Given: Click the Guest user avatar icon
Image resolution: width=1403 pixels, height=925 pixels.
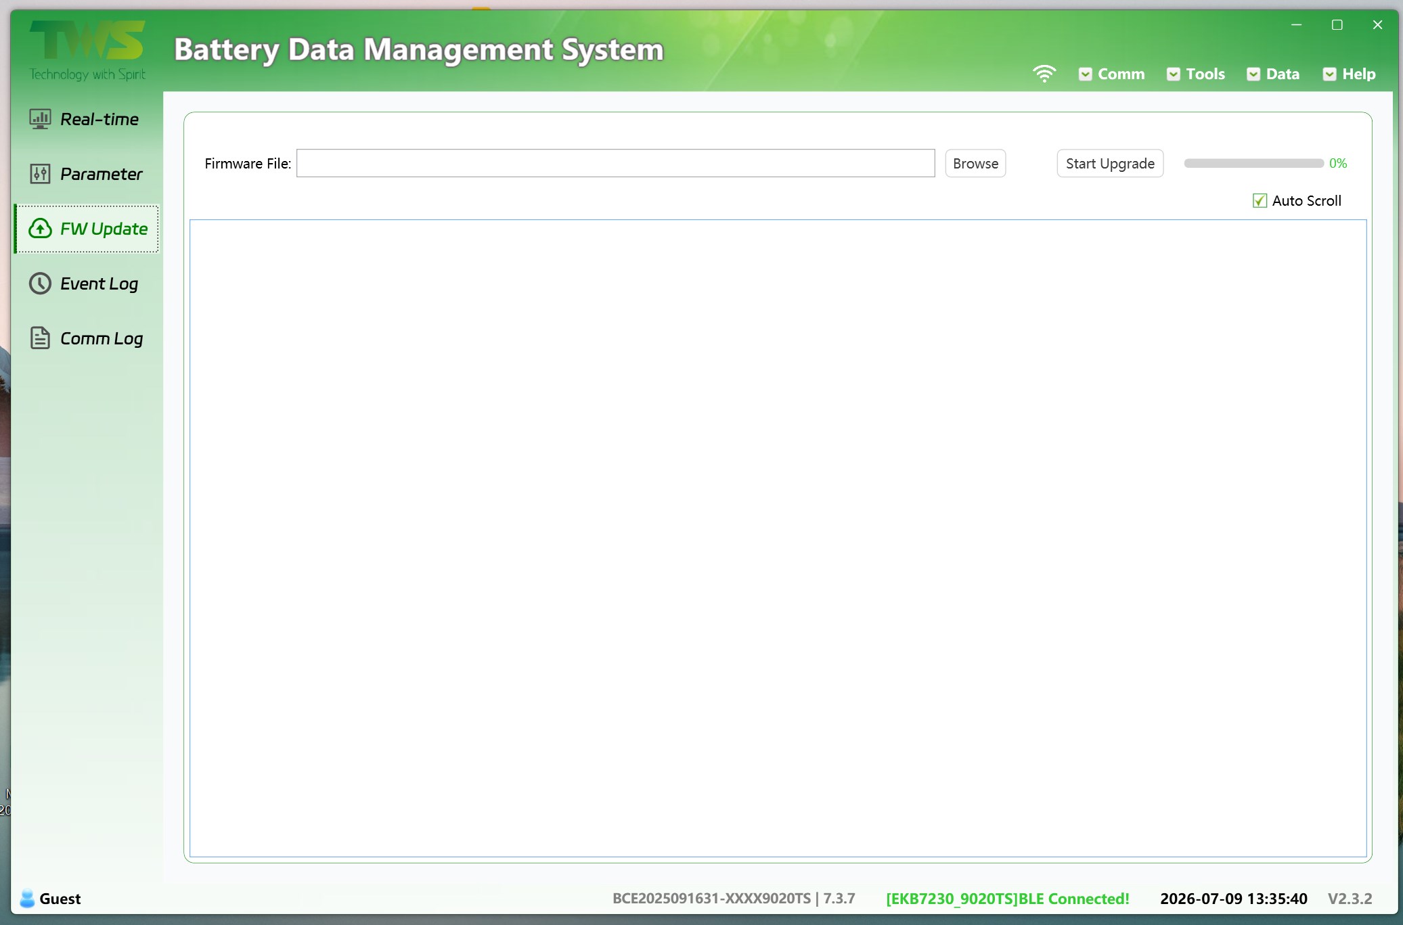Looking at the screenshot, I should (27, 898).
